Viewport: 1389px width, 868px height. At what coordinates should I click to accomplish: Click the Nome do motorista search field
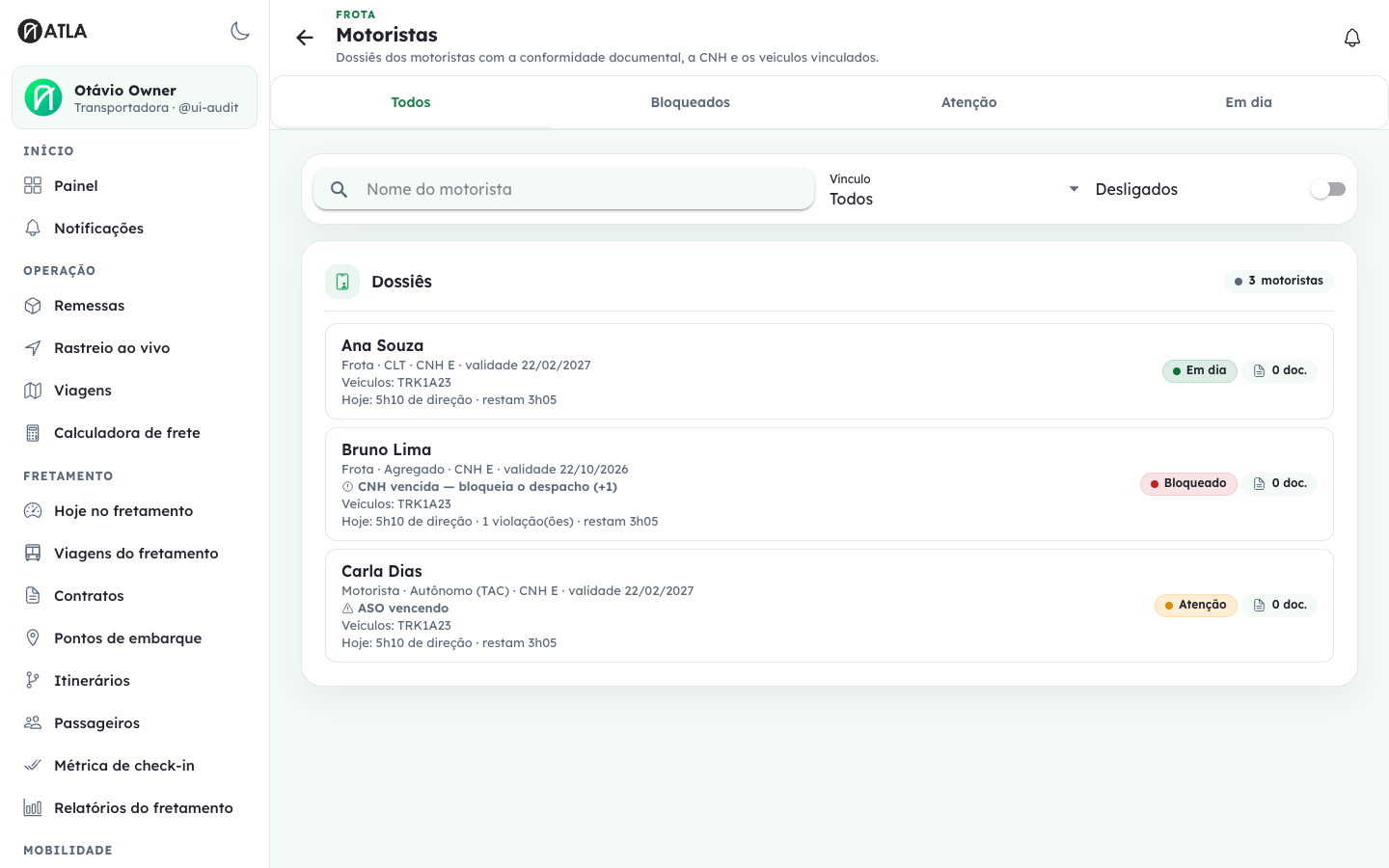(x=564, y=189)
